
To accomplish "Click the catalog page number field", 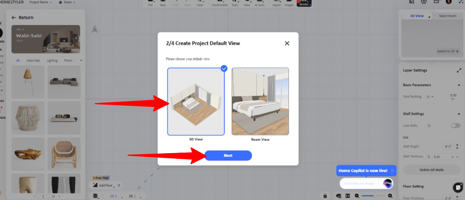I will (43, 196).
